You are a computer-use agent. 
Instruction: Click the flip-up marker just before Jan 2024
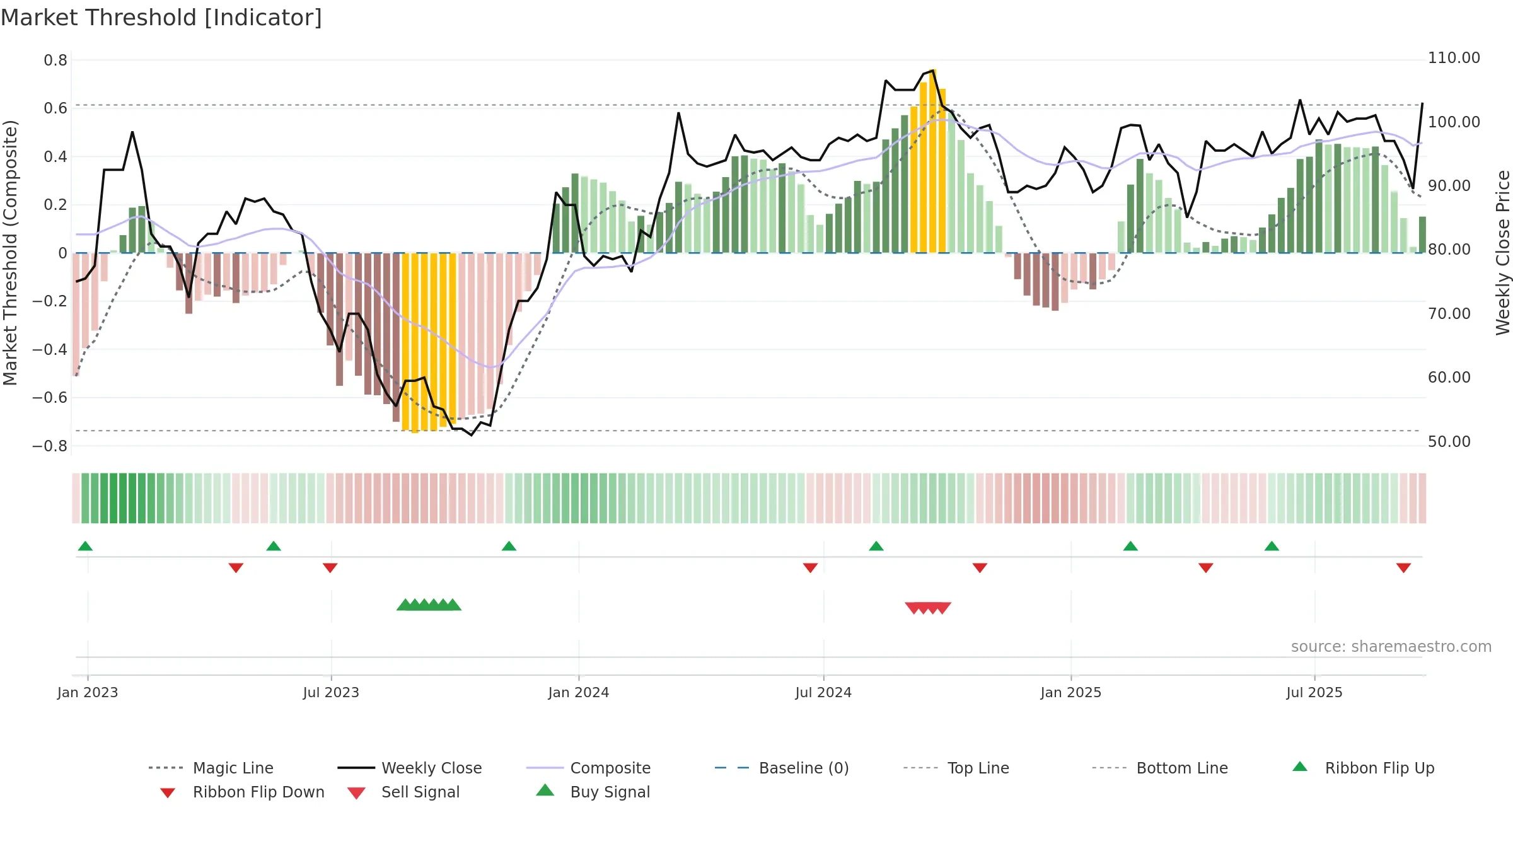click(509, 546)
